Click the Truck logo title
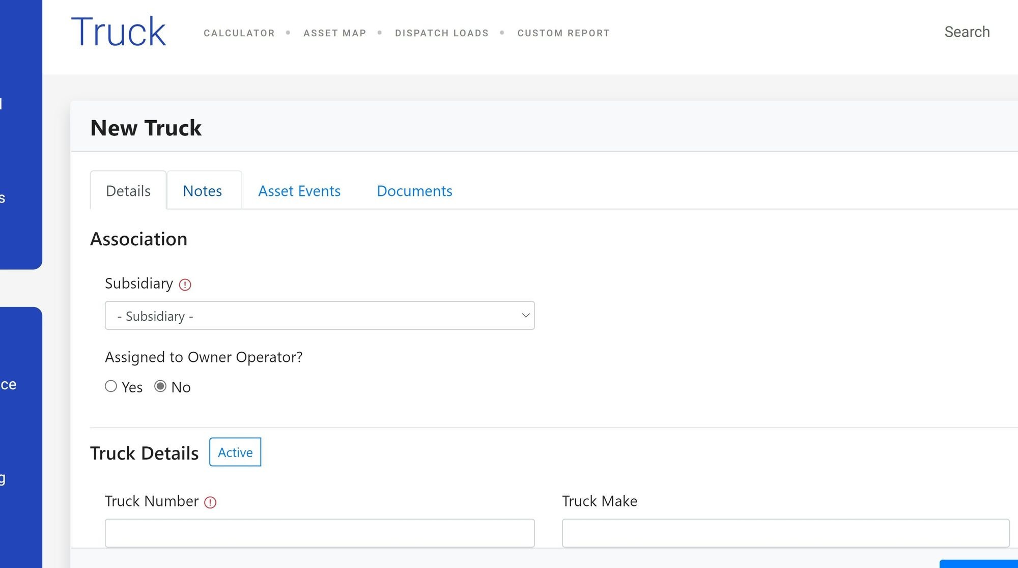 119,32
